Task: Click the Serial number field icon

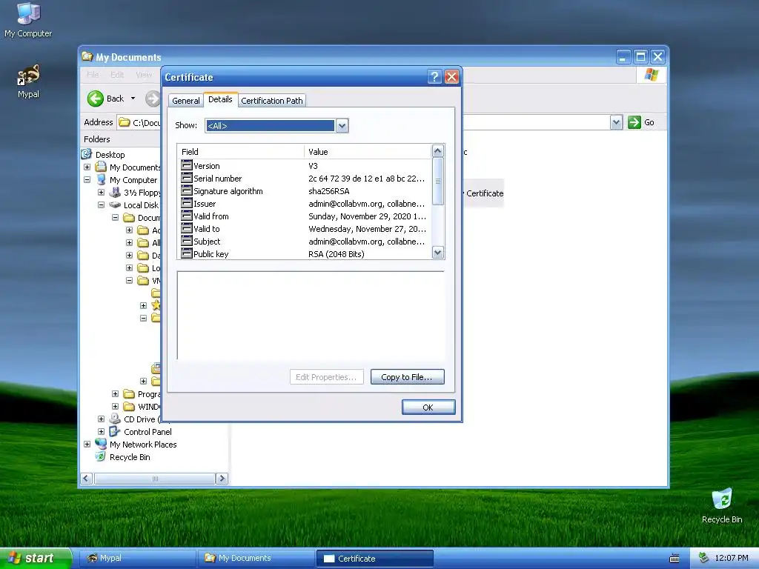Action: 187,178
